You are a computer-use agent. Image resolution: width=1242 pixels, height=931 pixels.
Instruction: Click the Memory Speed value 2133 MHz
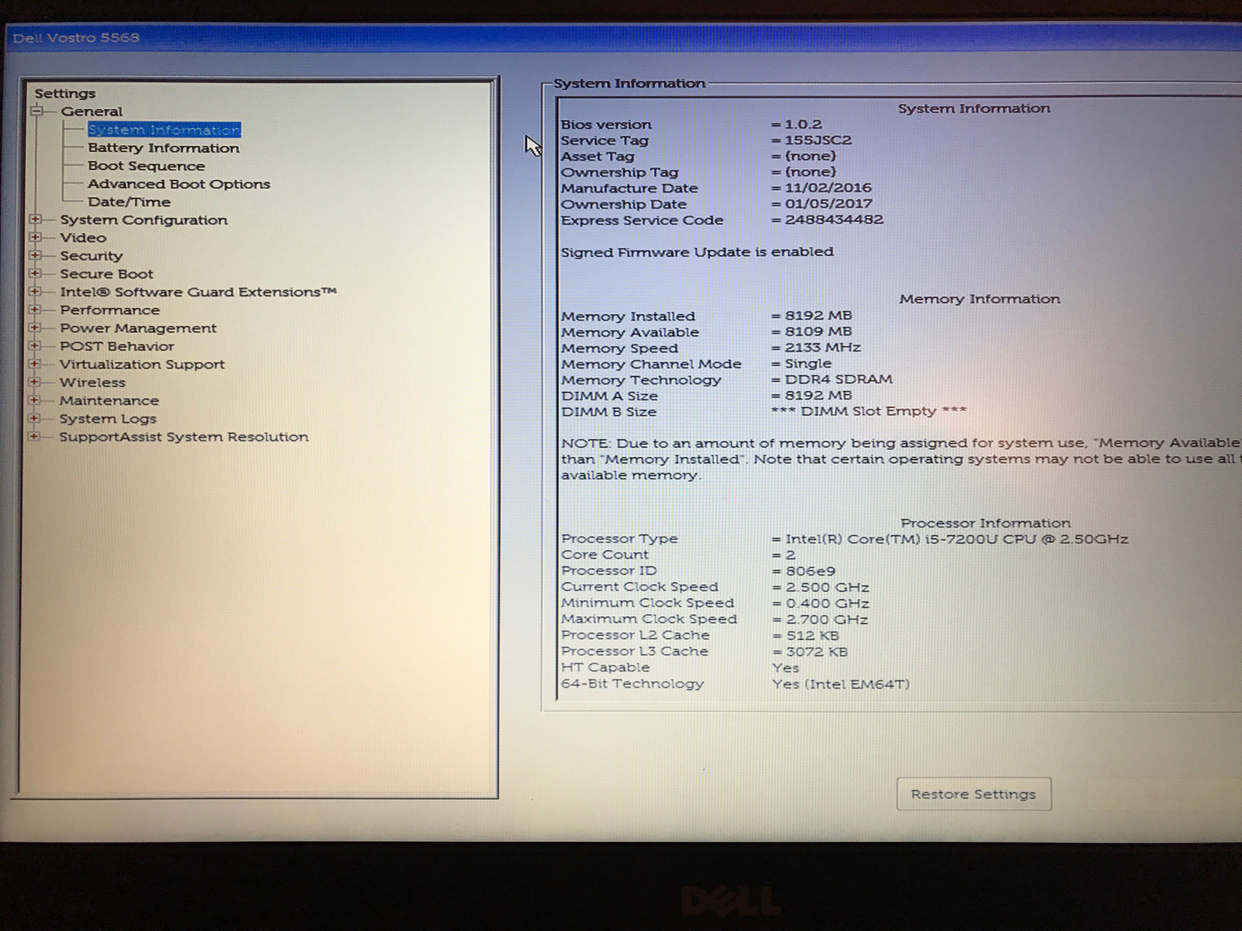(823, 348)
